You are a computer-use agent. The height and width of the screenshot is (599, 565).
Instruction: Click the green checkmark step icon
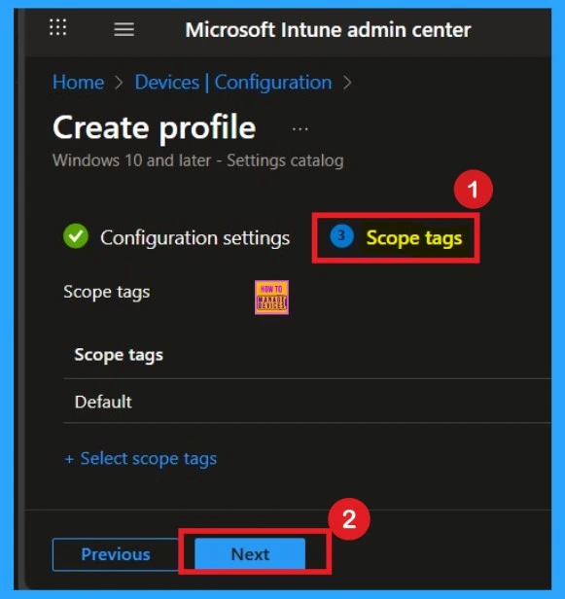point(76,236)
